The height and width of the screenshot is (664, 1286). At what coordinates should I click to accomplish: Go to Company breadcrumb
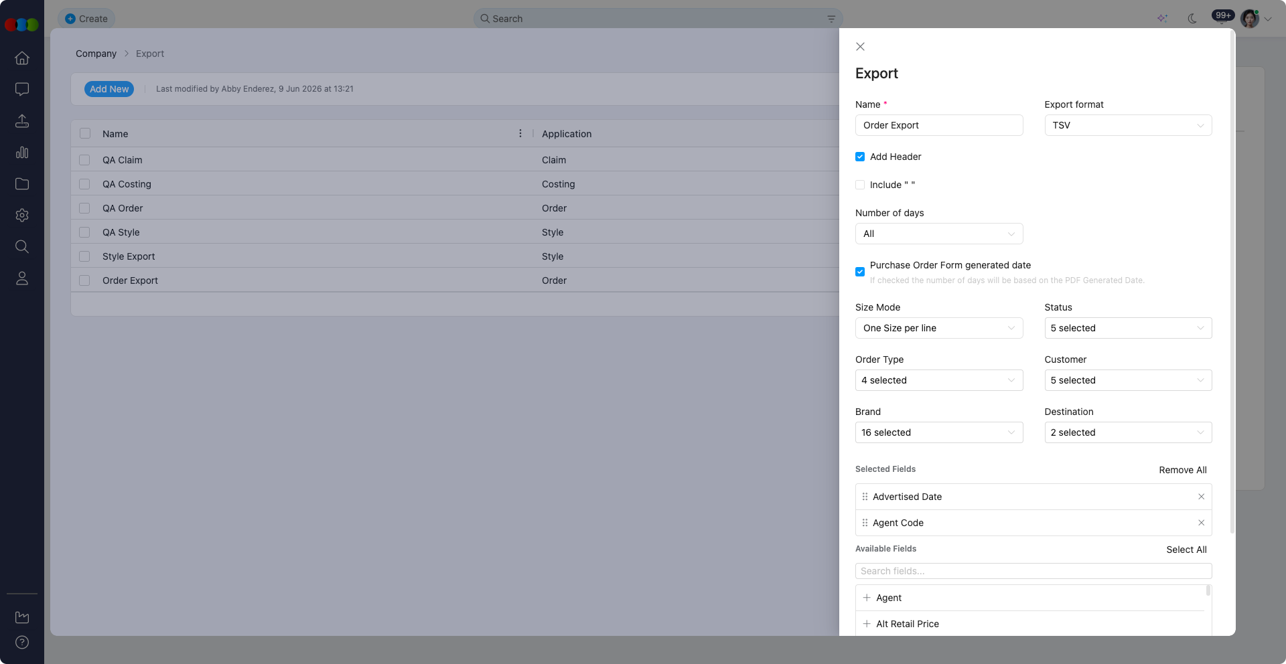[96, 54]
